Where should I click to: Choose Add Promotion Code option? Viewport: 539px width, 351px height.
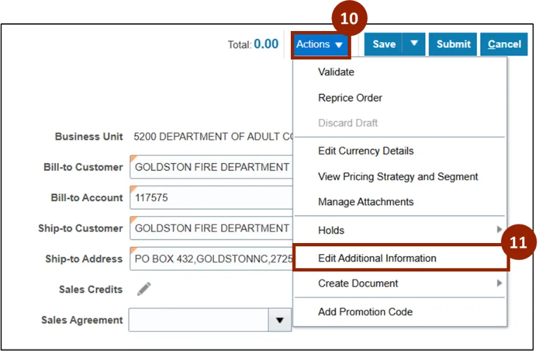(x=365, y=312)
